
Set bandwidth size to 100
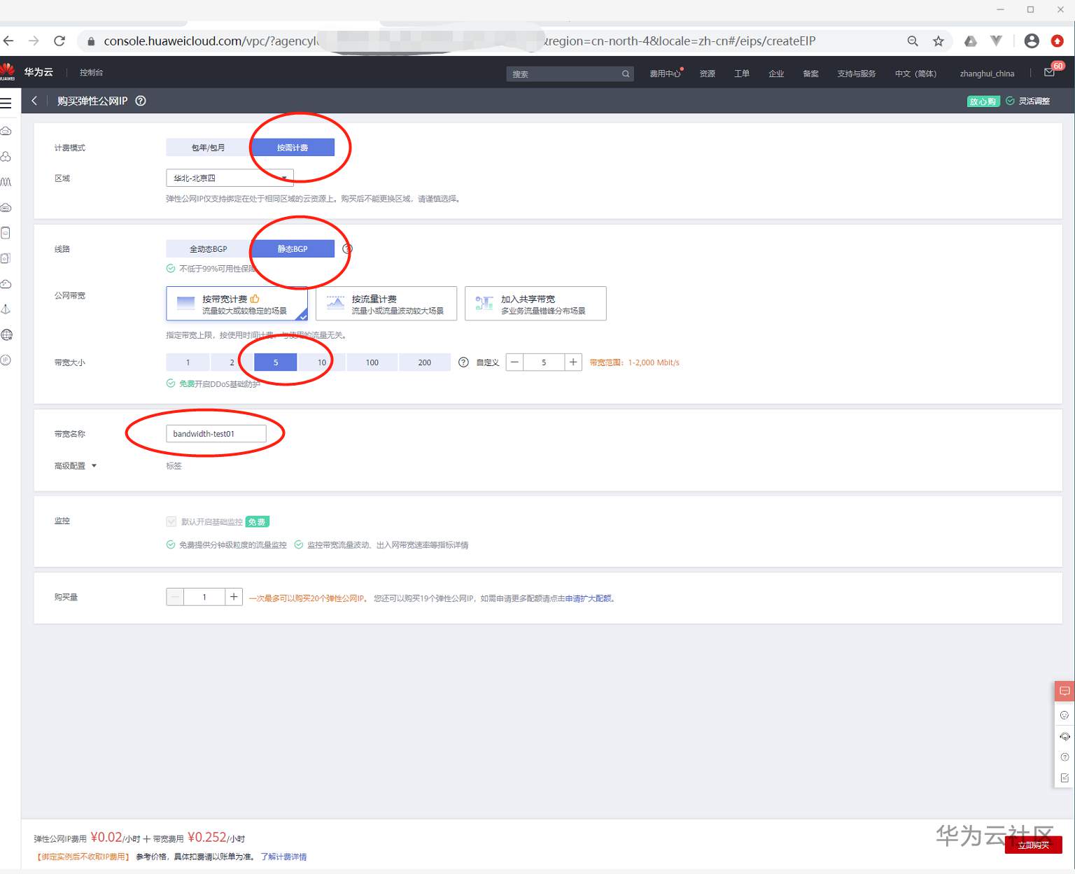point(372,362)
